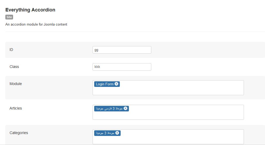Focus the Class text field
265x145 pixels.
[x=122, y=67]
